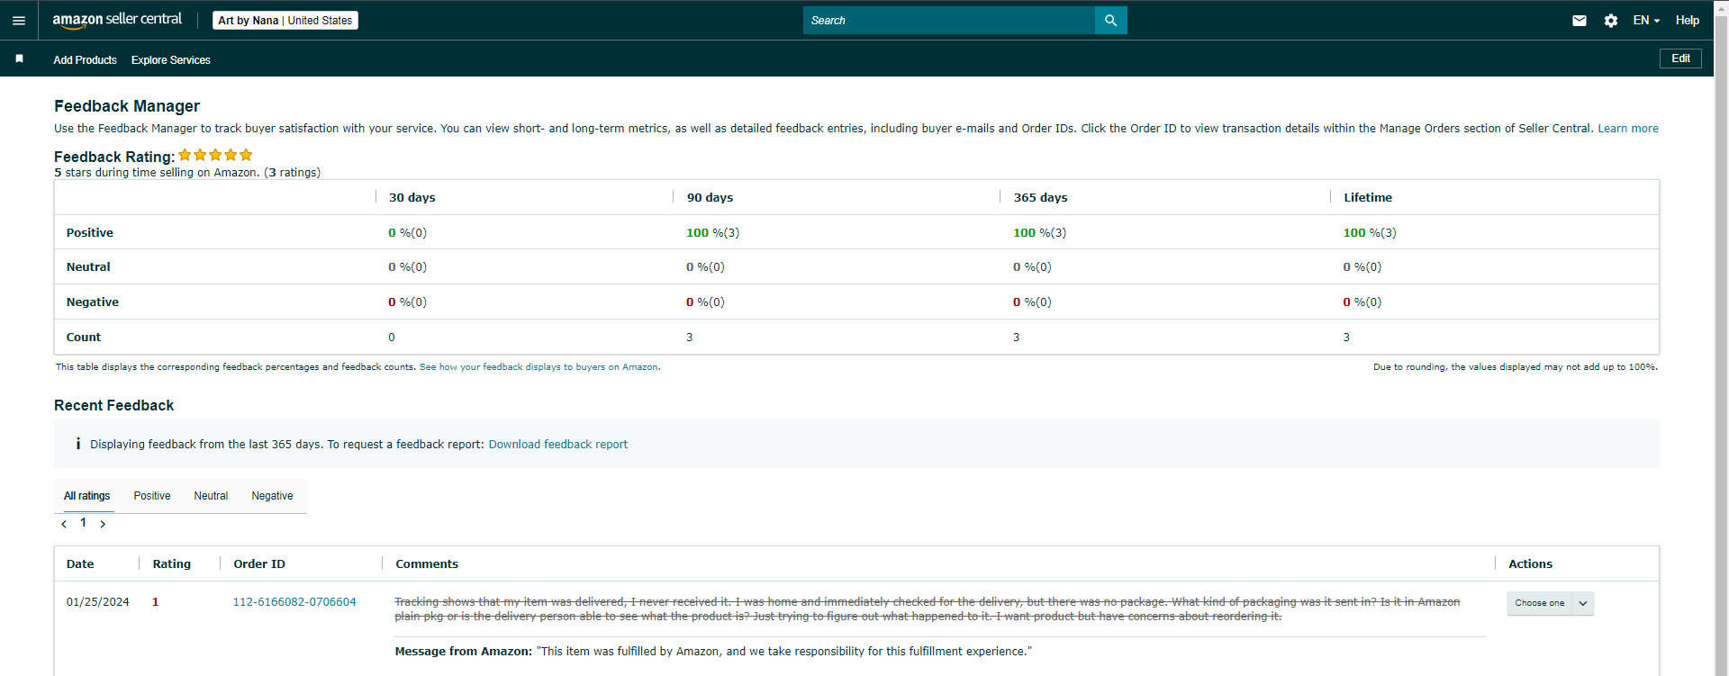Image resolution: width=1729 pixels, height=676 pixels.
Task: Open the messages envelope icon
Action: point(1580,20)
